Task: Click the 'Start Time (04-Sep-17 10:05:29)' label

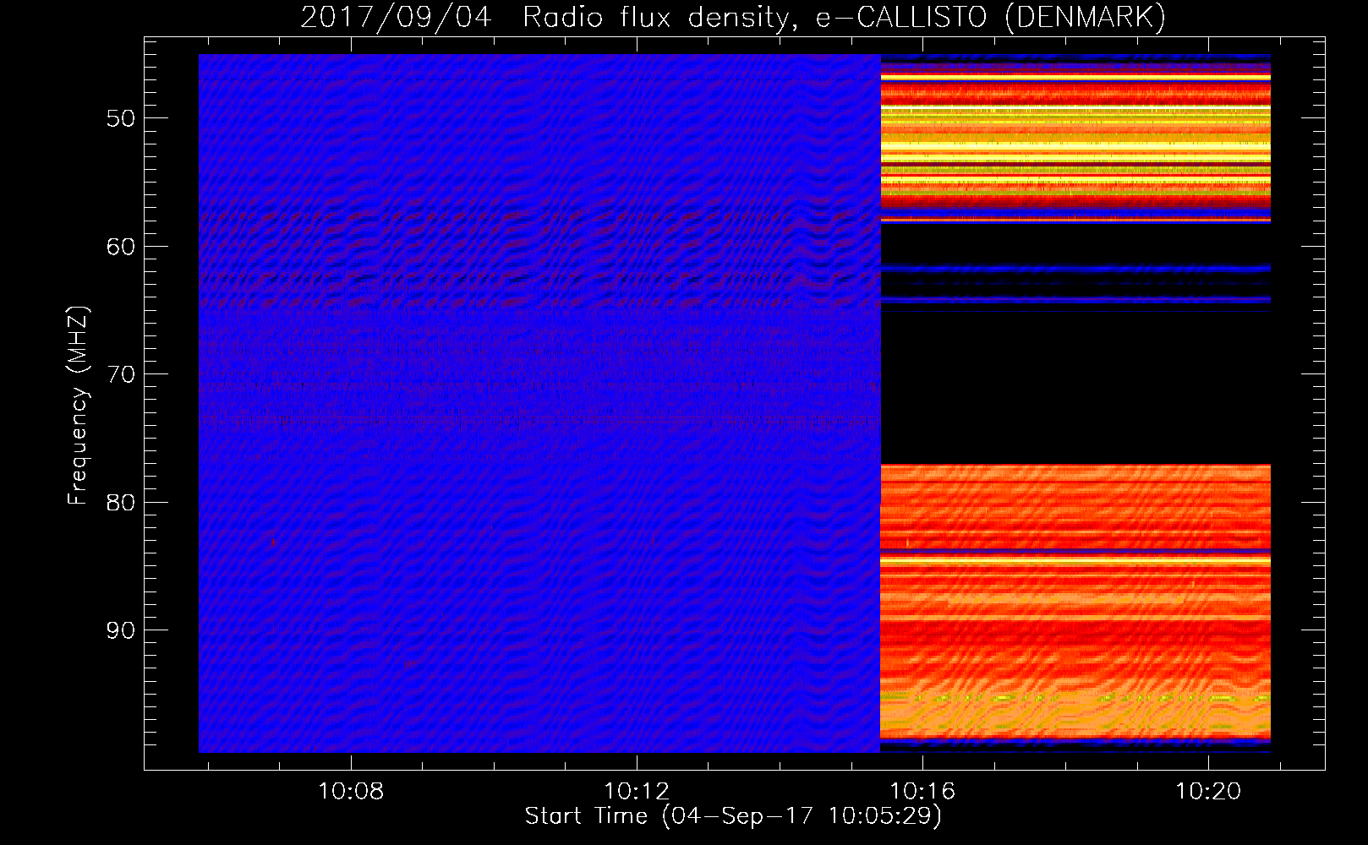Action: pos(733,816)
